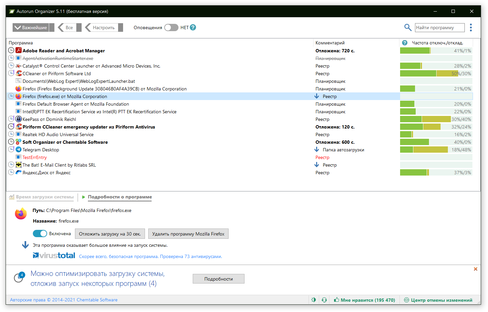Click the Подробности button
This screenshot has height=312, width=488.
pos(219,279)
